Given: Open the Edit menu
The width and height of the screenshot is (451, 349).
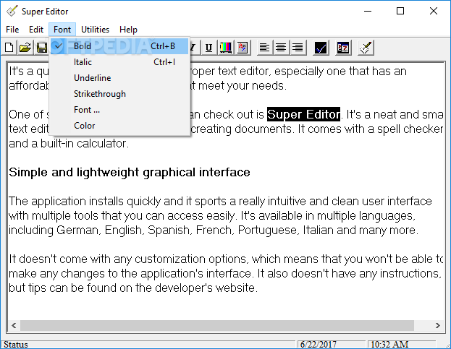Looking at the screenshot, I should [x=36, y=30].
